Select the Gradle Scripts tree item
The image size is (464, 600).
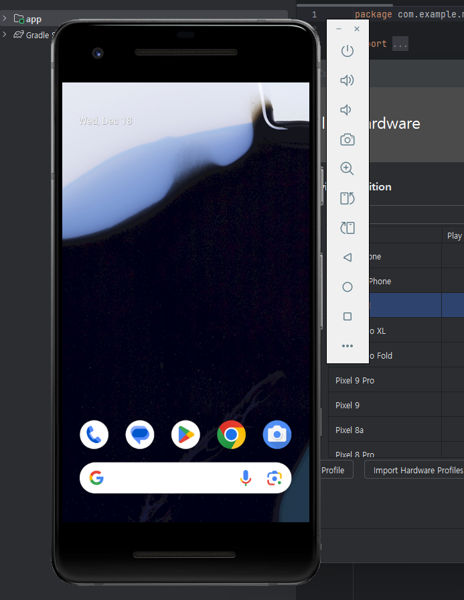click(33, 35)
